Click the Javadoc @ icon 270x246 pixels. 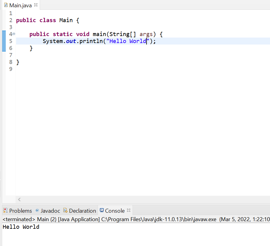click(x=37, y=210)
